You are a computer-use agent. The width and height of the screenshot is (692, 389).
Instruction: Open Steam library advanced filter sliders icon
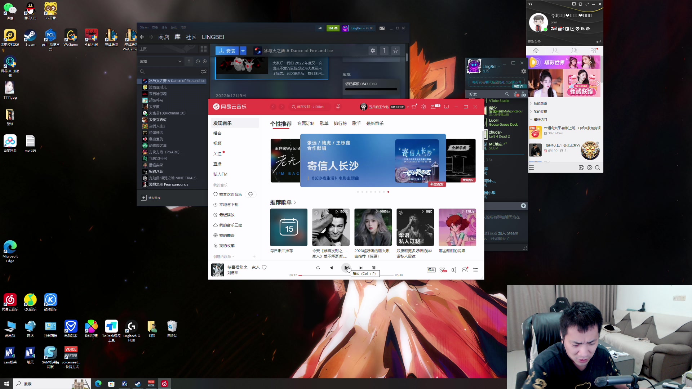[x=204, y=72]
